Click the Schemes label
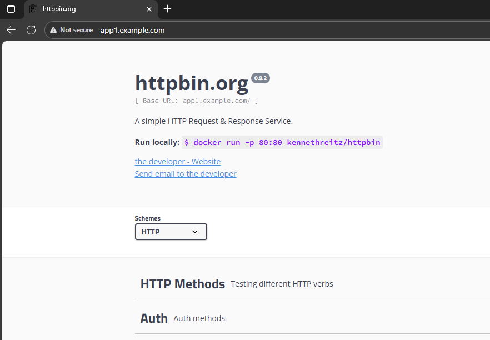This screenshot has width=490, height=340. (148, 218)
